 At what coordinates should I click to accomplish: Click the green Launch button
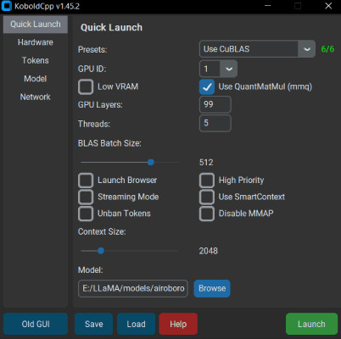(311, 324)
